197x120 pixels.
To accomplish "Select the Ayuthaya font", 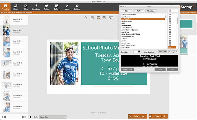I will pyautogui.click(x=143, y=47).
